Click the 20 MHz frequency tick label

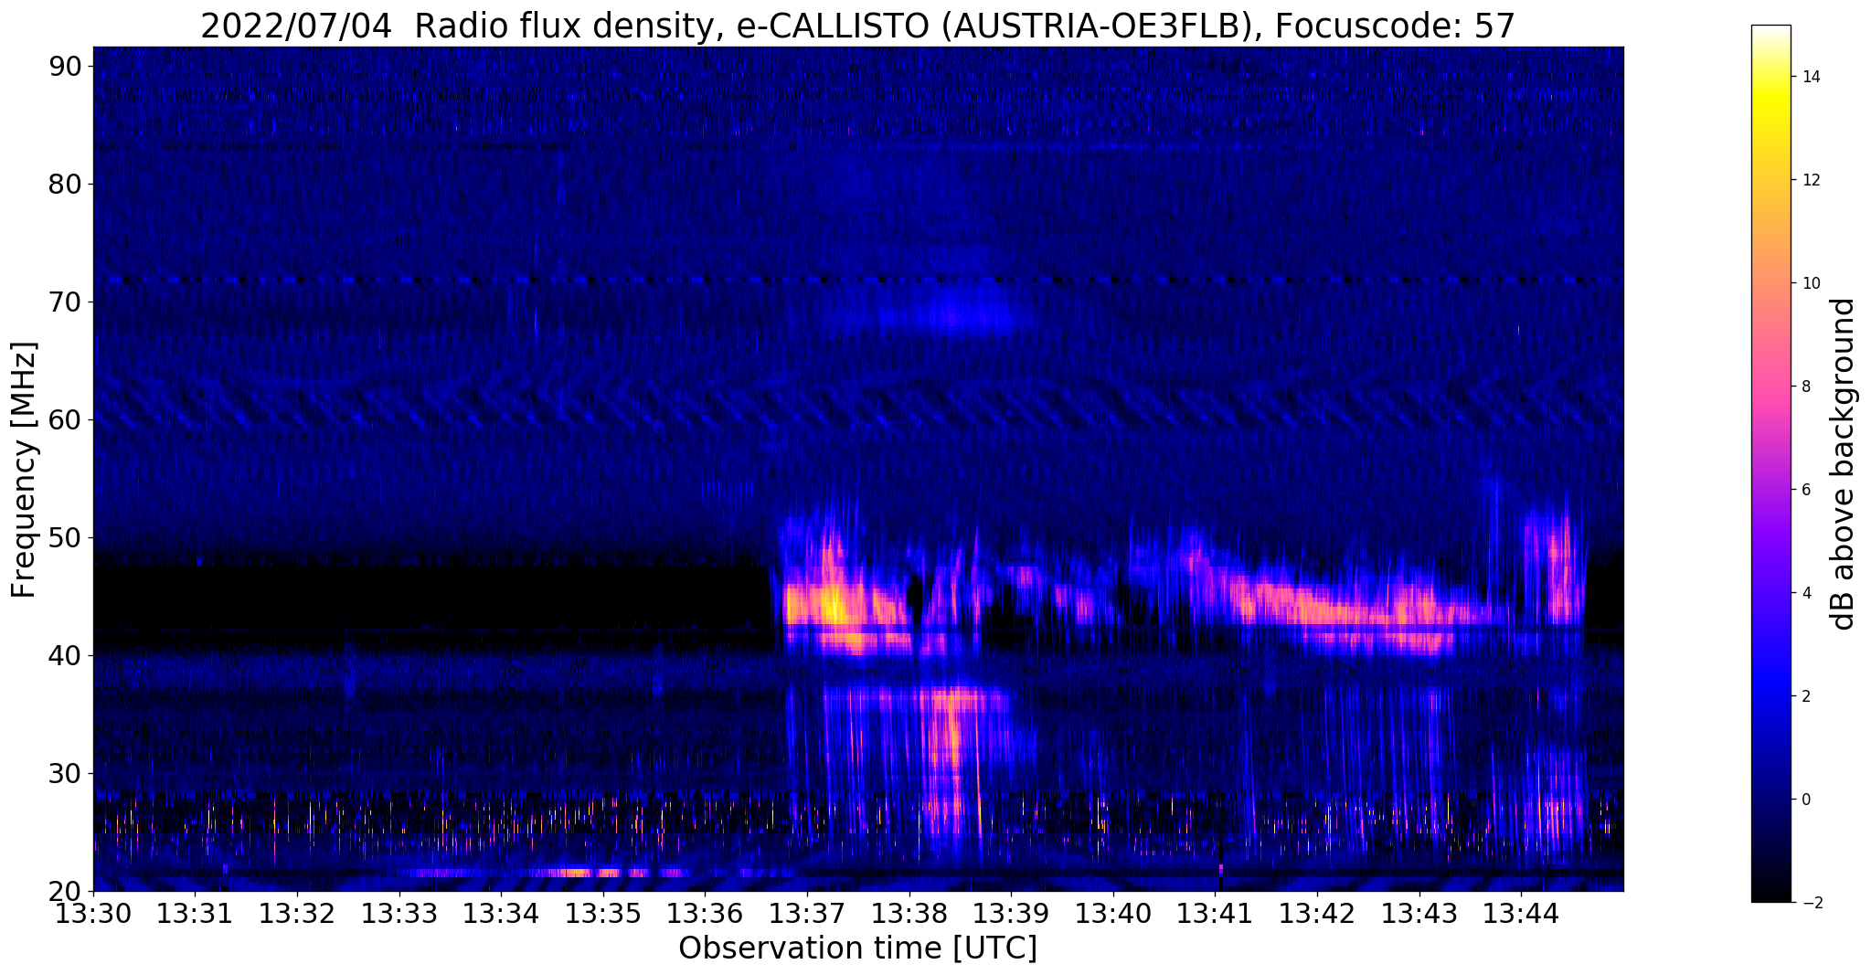coord(64,891)
